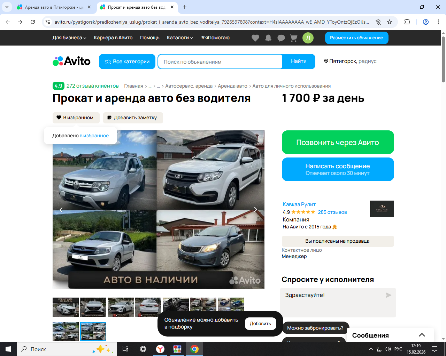
Task: Open shopping cart icon
Action: coord(294,38)
